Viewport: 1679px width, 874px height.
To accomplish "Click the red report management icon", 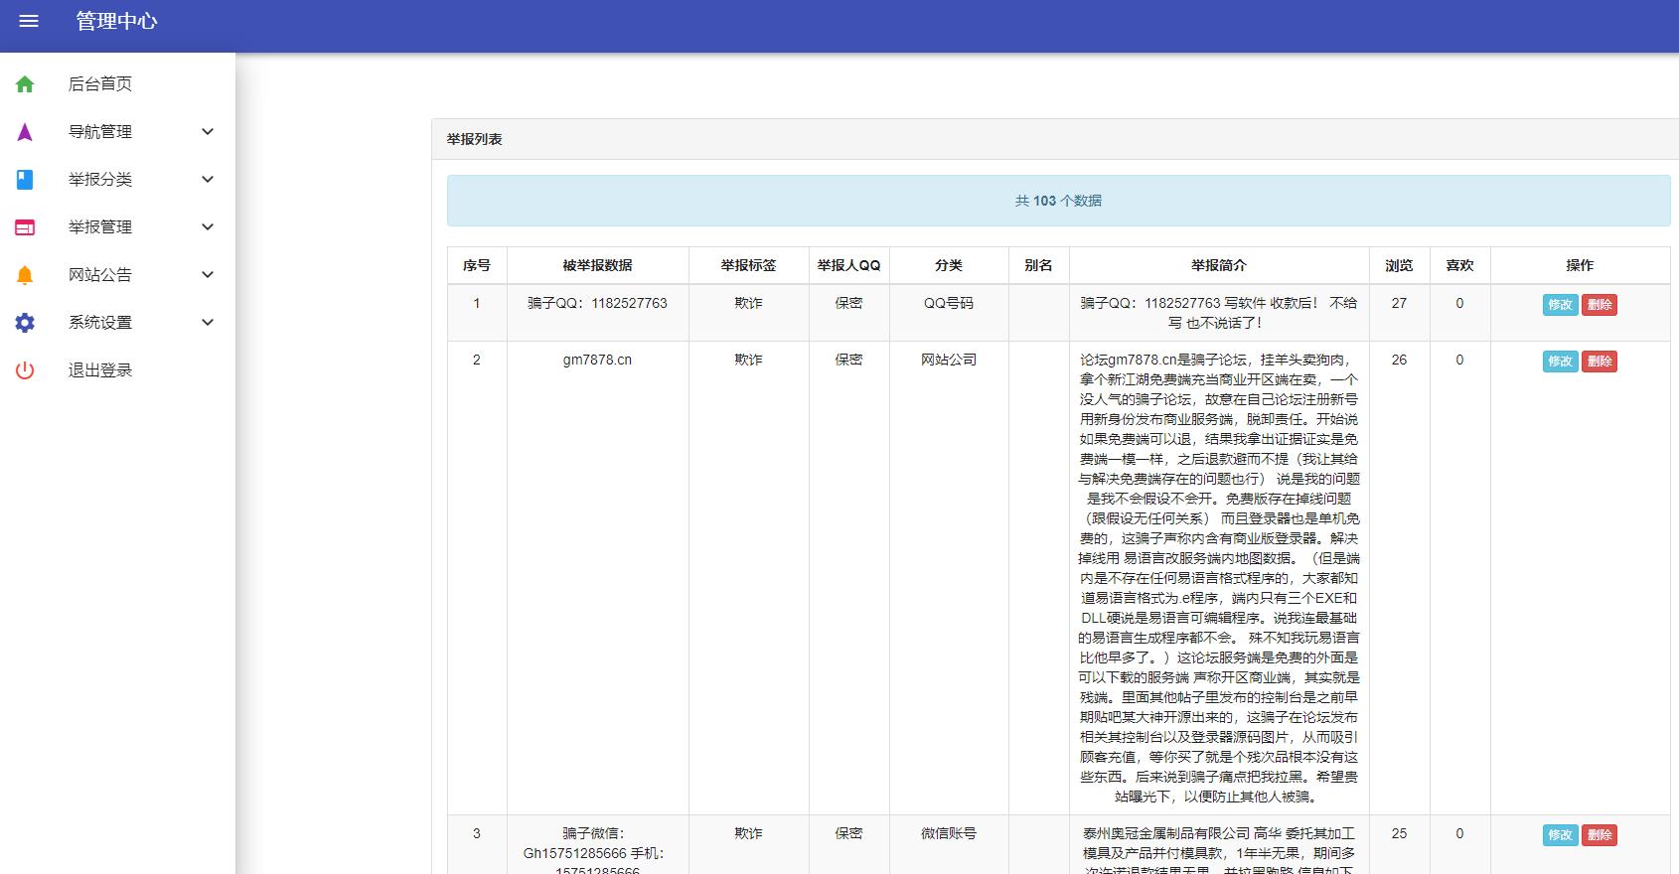I will (x=25, y=227).
